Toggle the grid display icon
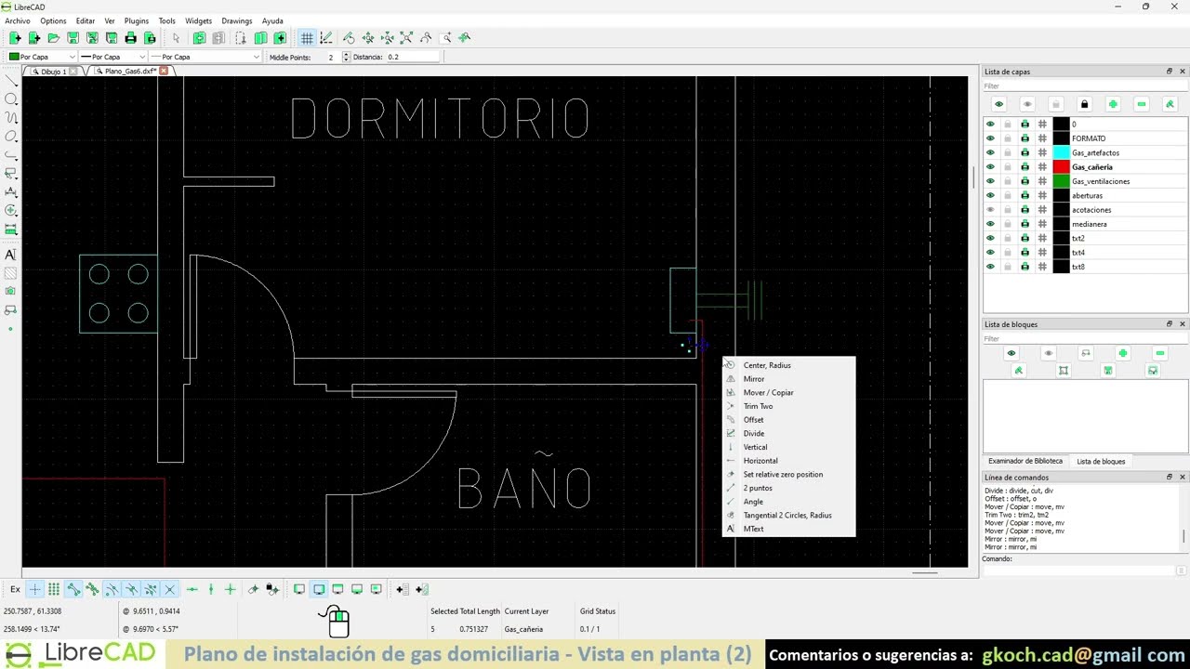Viewport: 1190px width, 669px height. (x=307, y=38)
